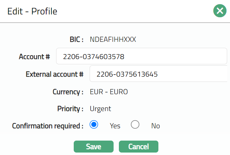Close the Edit - Profile dialog
The width and height of the screenshot is (230, 155).
pos(220,11)
